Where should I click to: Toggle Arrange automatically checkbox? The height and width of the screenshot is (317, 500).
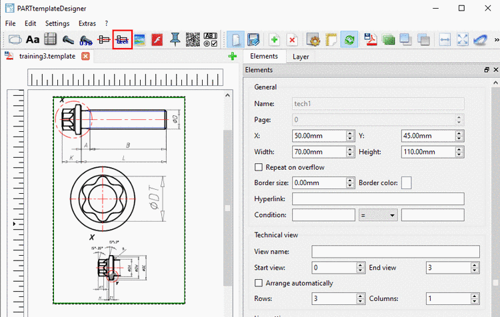click(x=259, y=283)
